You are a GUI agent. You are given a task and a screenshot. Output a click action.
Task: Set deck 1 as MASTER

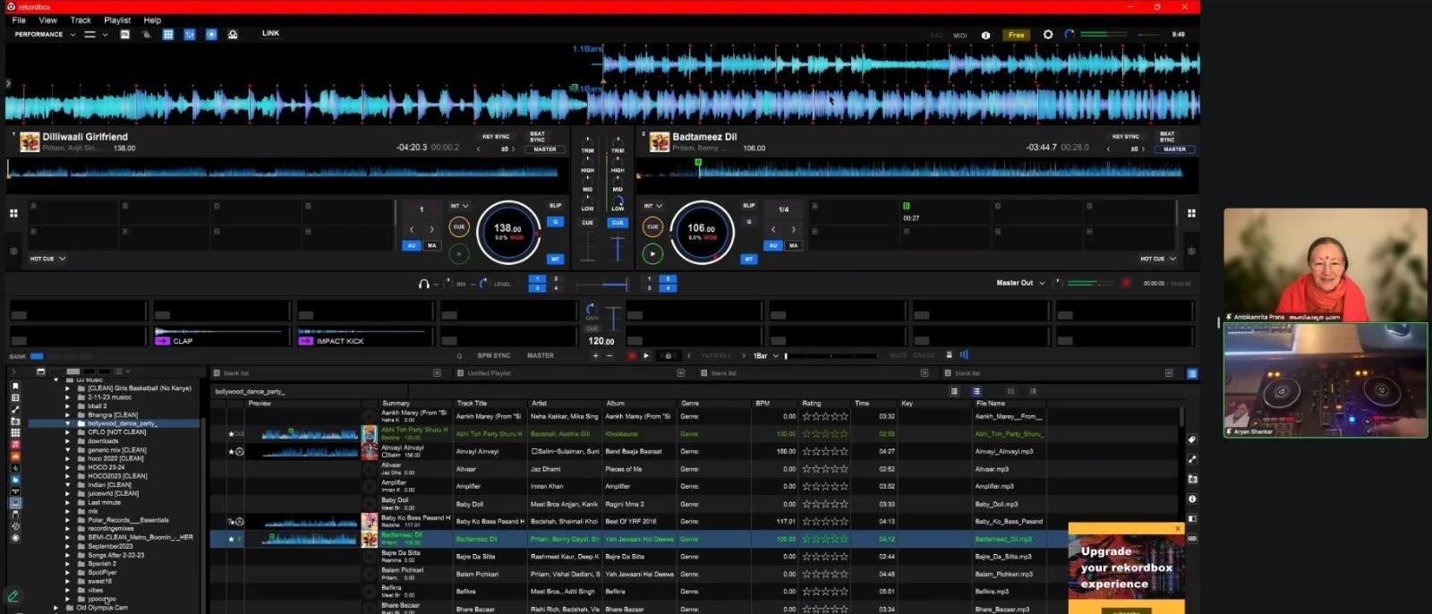pyautogui.click(x=545, y=149)
